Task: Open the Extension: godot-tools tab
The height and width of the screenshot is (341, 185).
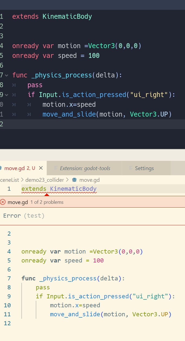Action: 84,168
